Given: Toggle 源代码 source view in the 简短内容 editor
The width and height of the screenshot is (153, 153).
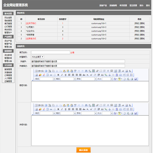Looking at the screenshot, I should coord(39,71).
